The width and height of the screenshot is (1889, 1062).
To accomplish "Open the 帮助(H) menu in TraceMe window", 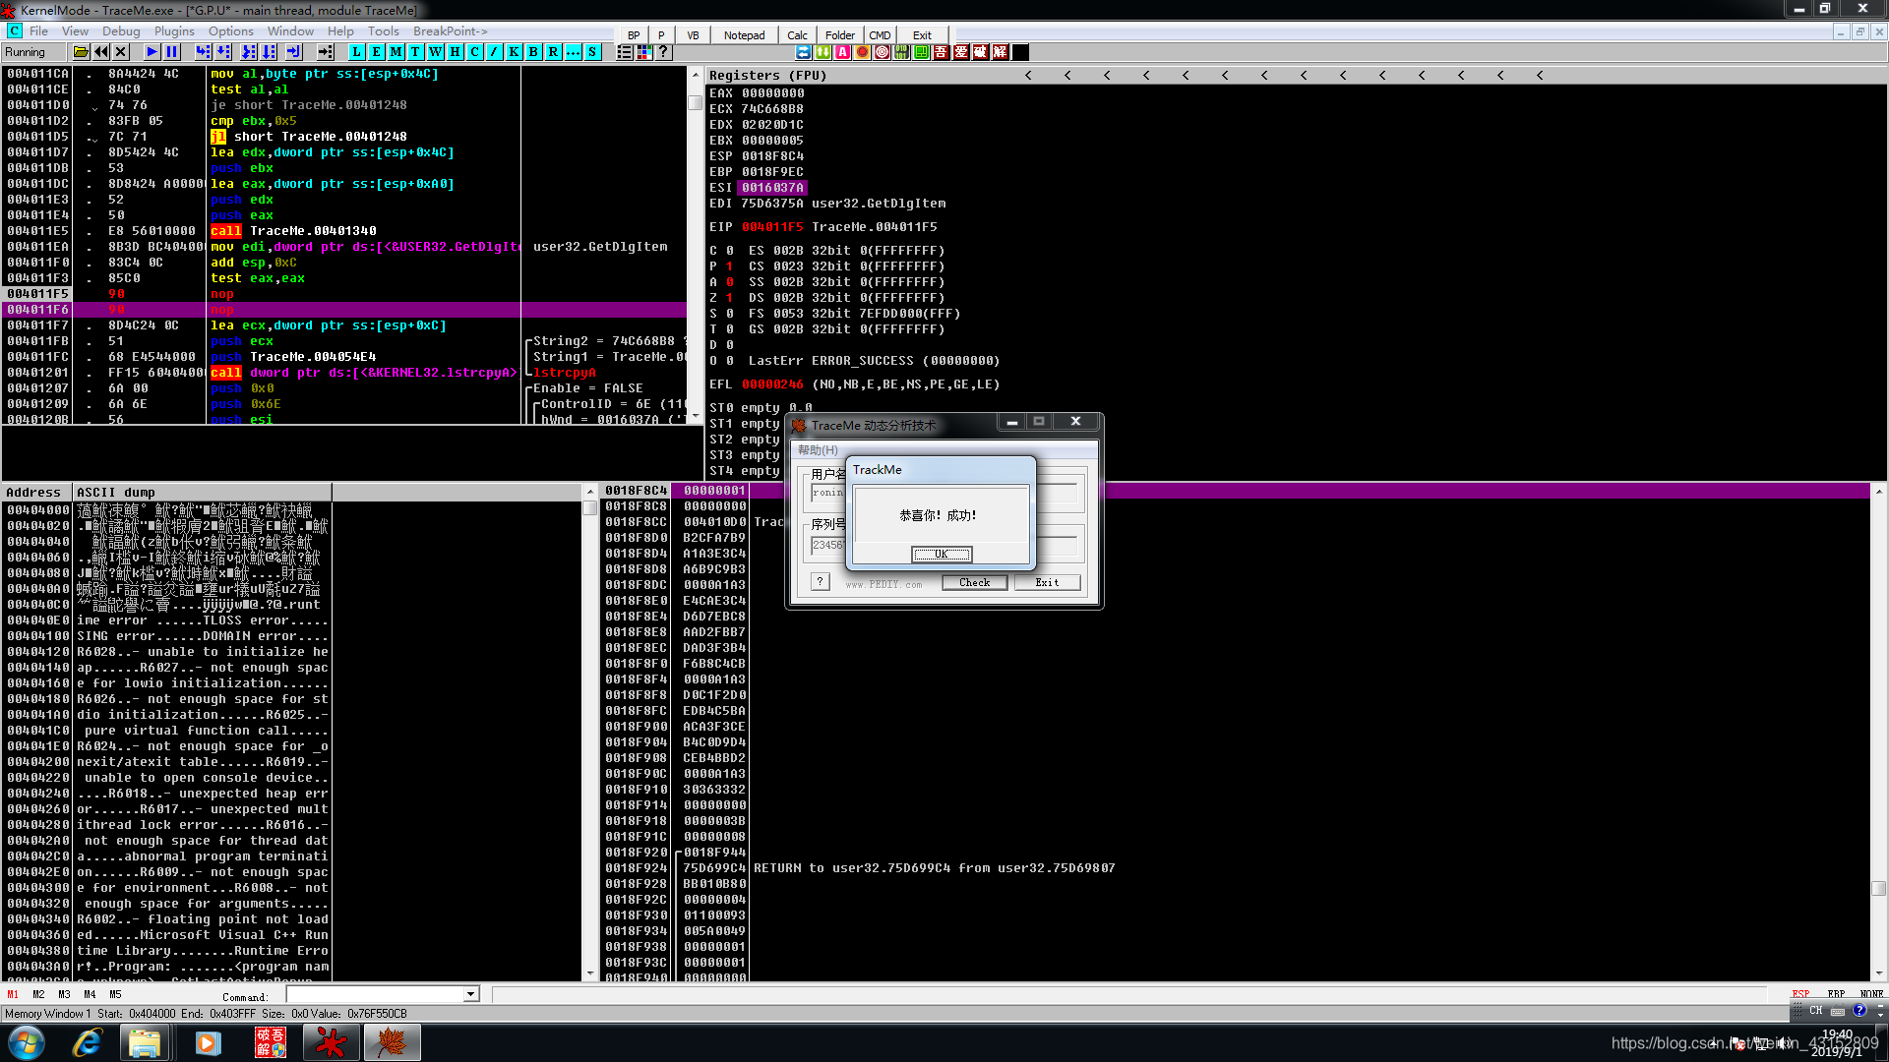I will click(818, 450).
